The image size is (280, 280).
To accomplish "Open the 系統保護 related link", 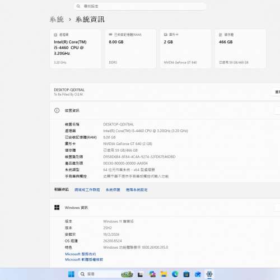I will 113,190.
